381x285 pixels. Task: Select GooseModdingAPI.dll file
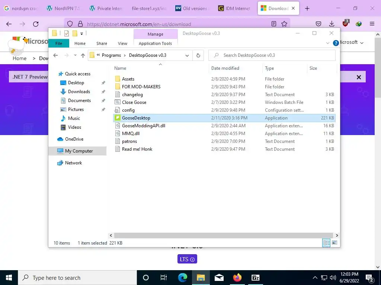[143, 125]
